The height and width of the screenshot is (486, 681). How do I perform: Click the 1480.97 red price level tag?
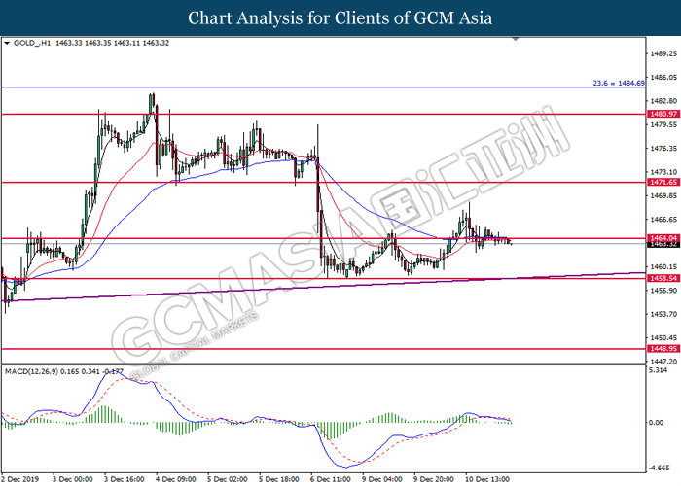coord(663,114)
